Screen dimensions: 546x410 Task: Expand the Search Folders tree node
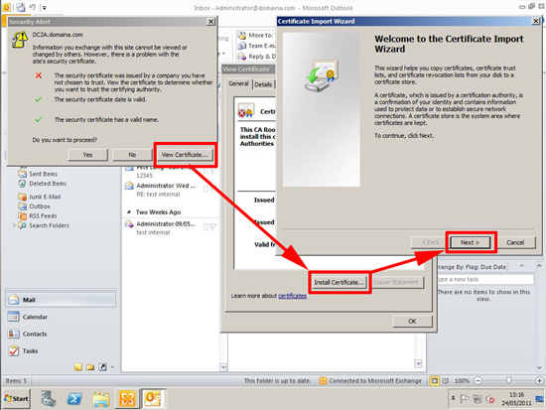tap(14, 225)
